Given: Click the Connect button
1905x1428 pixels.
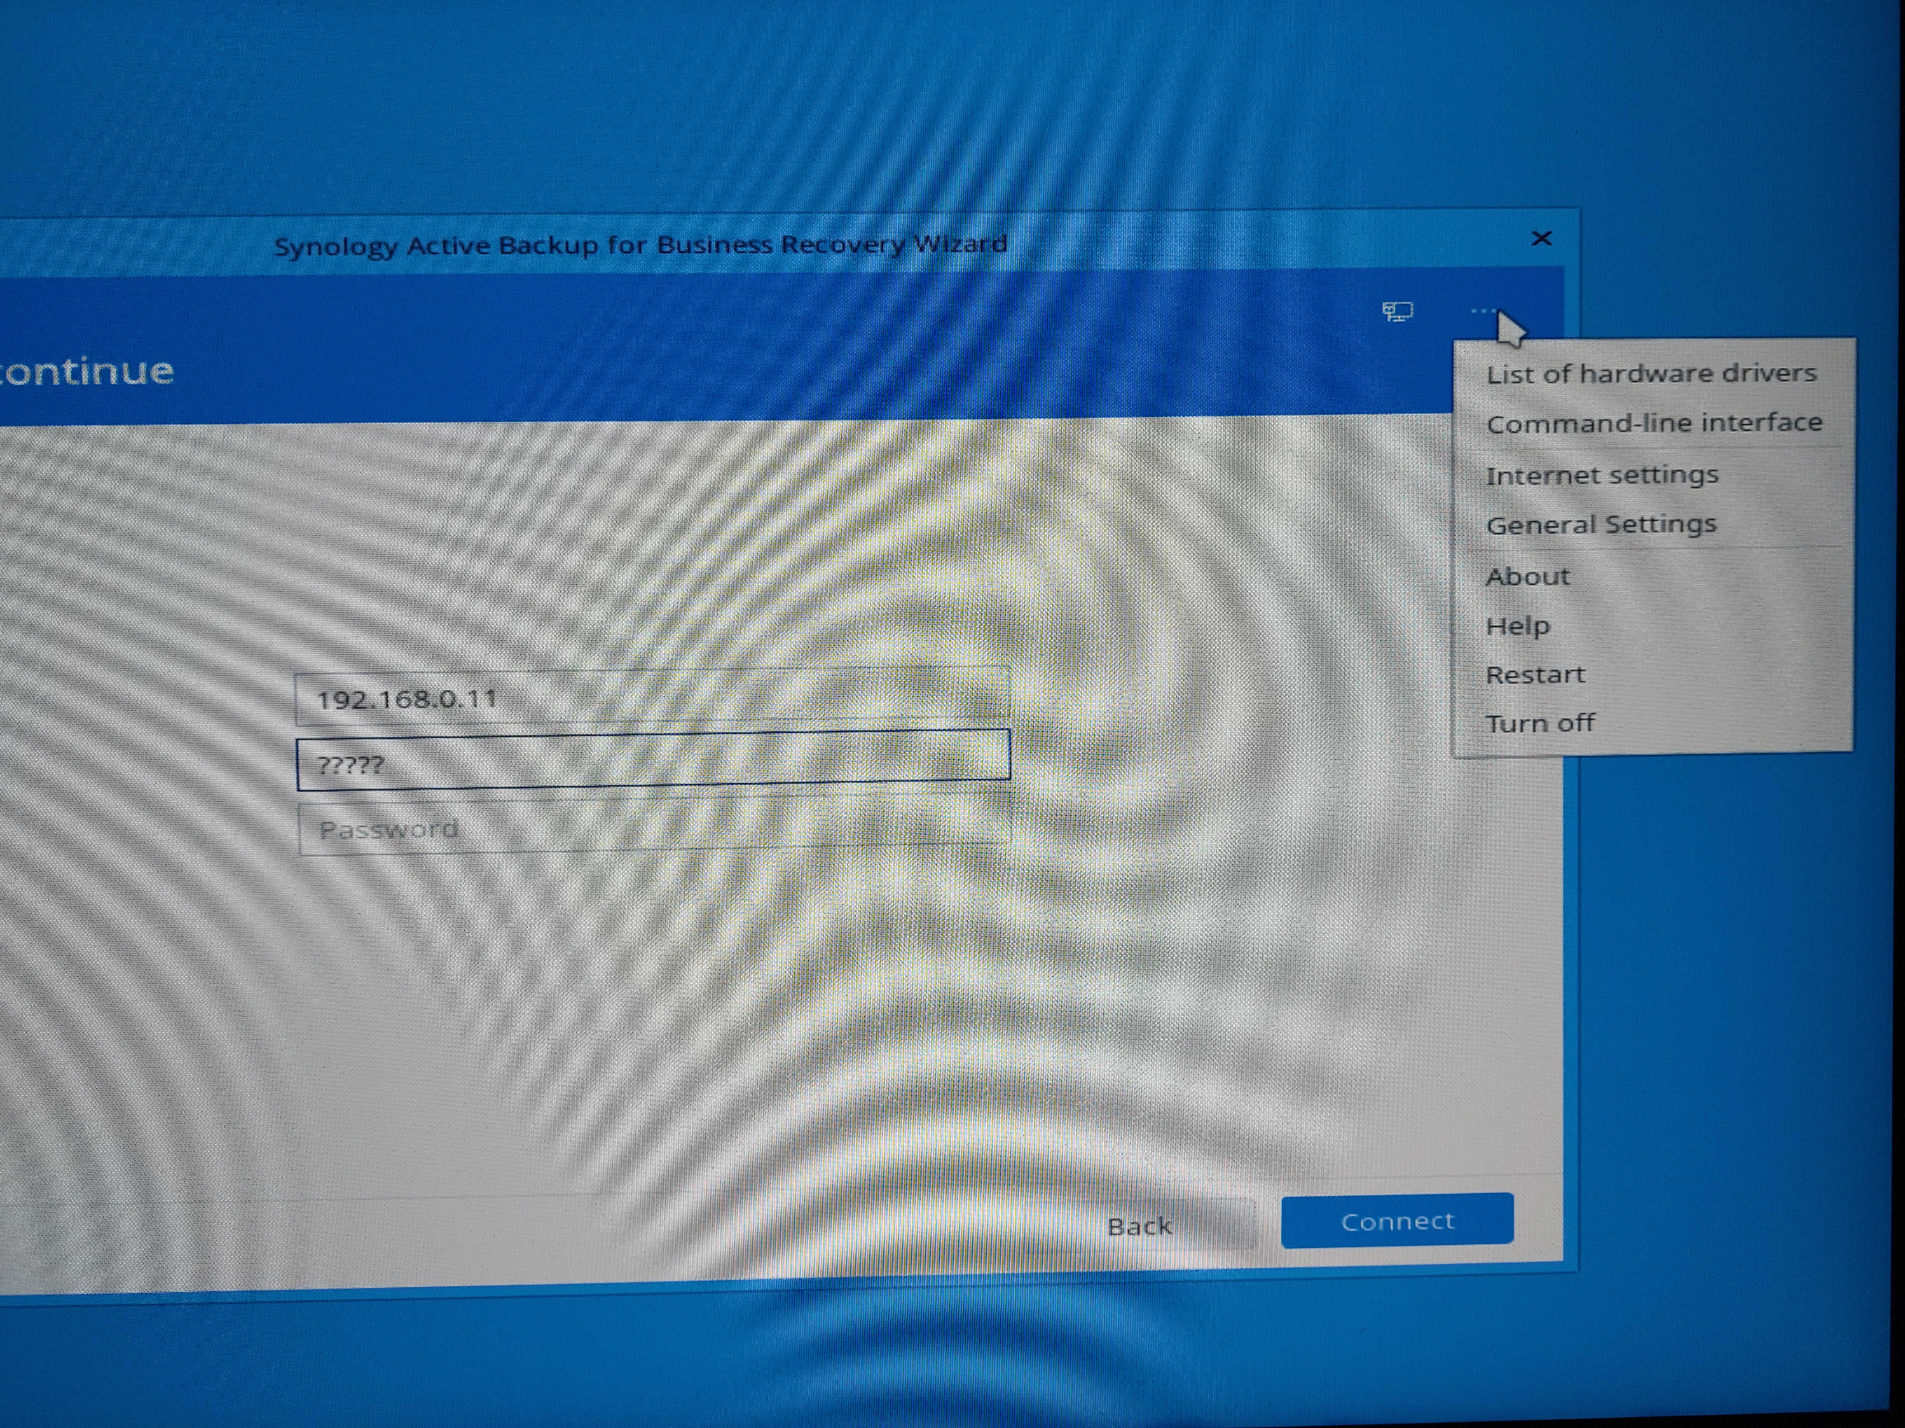Looking at the screenshot, I should pos(1397,1220).
